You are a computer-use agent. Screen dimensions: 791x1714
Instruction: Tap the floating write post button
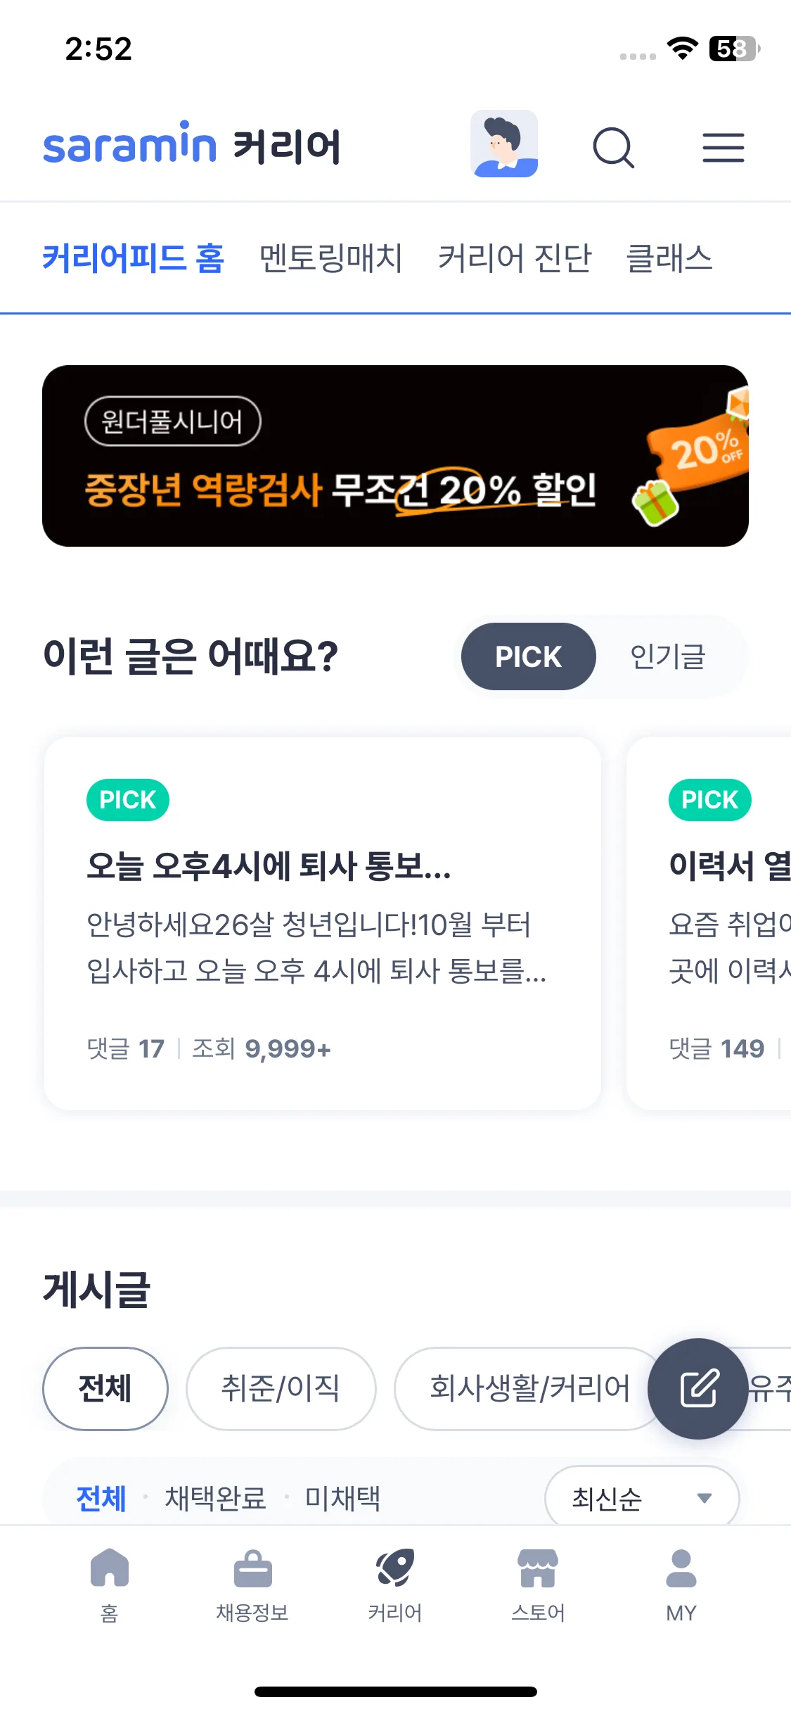[697, 1388]
